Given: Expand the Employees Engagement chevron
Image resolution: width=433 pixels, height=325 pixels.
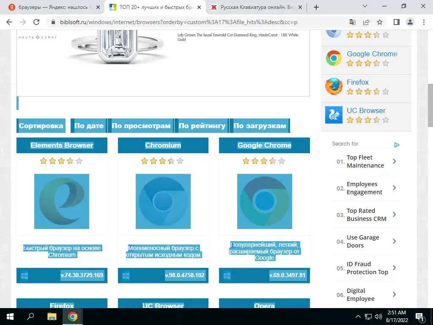Looking at the screenshot, I should click(x=395, y=188).
